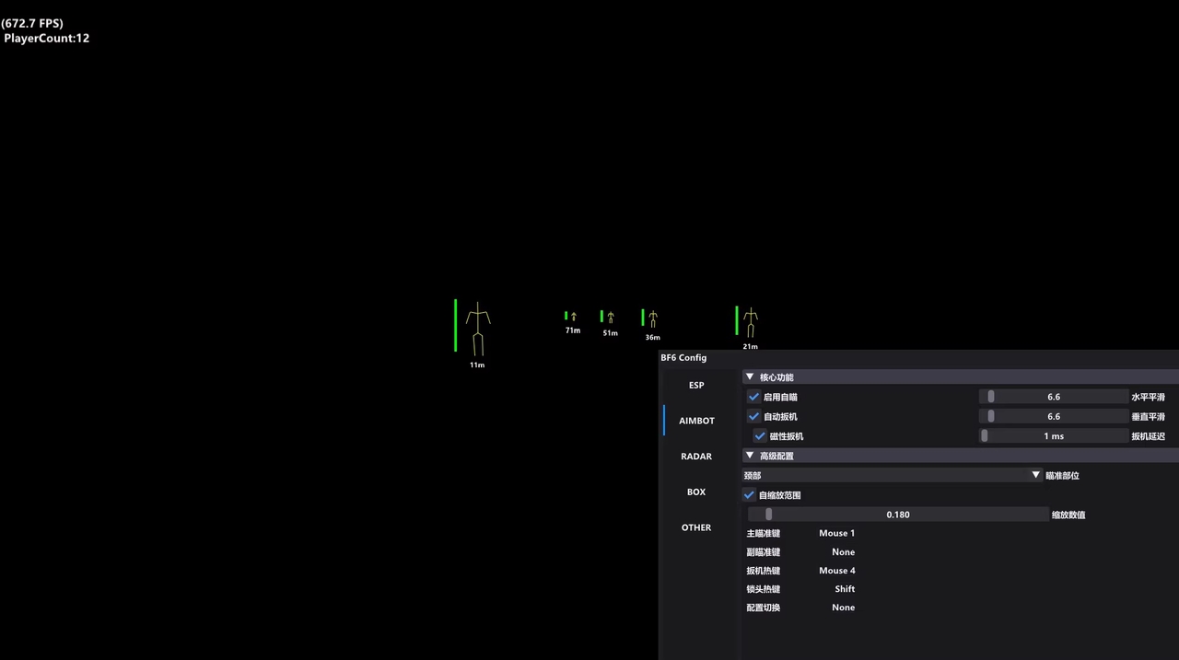The image size is (1179, 660).
Task: Open the ESP tab
Action: point(696,386)
